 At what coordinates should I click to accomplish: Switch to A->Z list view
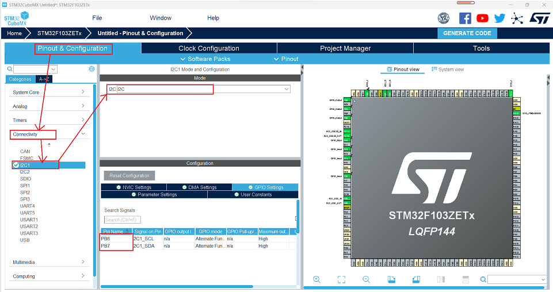tap(44, 79)
